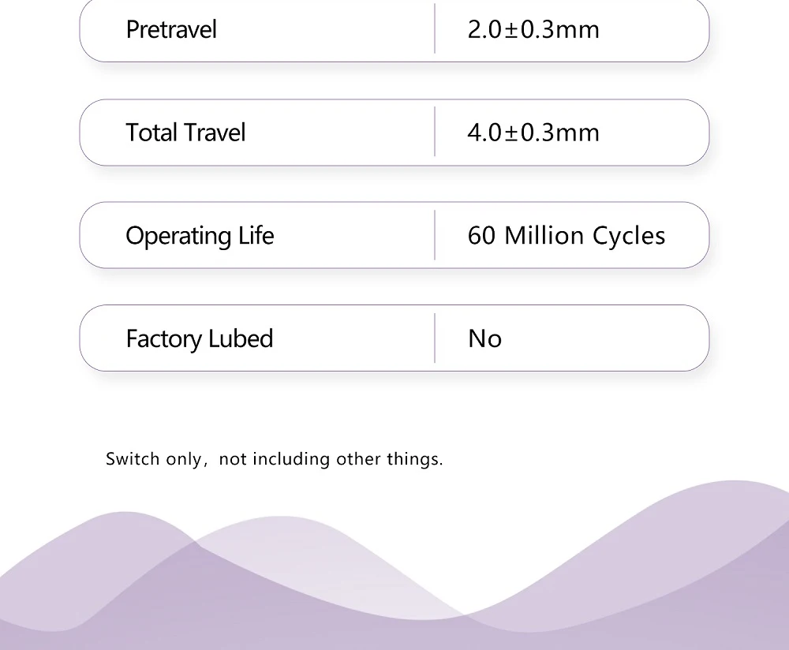Click the divider in the Total Travel row
Image resolution: width=789 pixels, height=650 pixels.
(x=435, y=131)
